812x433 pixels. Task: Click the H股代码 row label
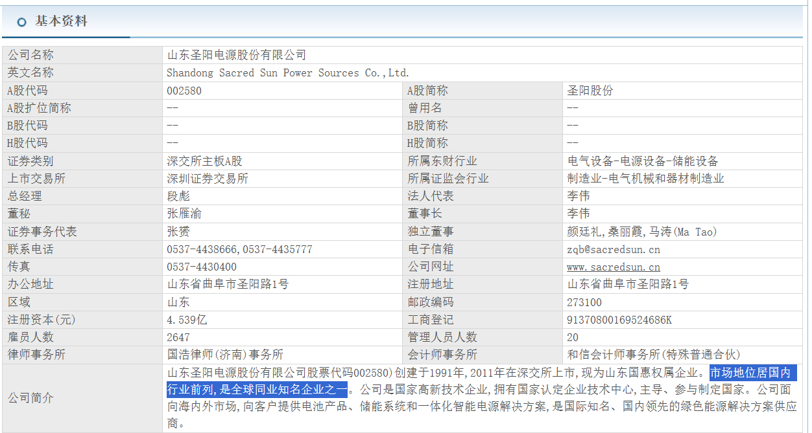coord(27,143)
